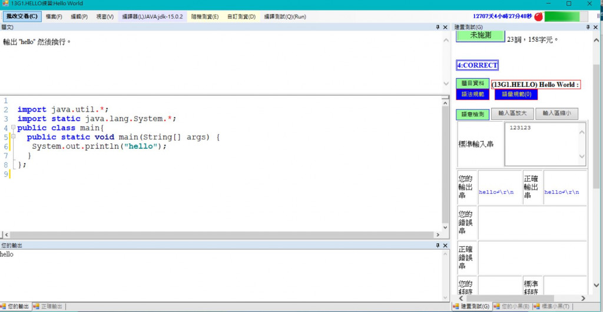This screenshot has height=312, width=603.
Task: Click up arrow in 標準輸入串 input box
Action: 582,132
